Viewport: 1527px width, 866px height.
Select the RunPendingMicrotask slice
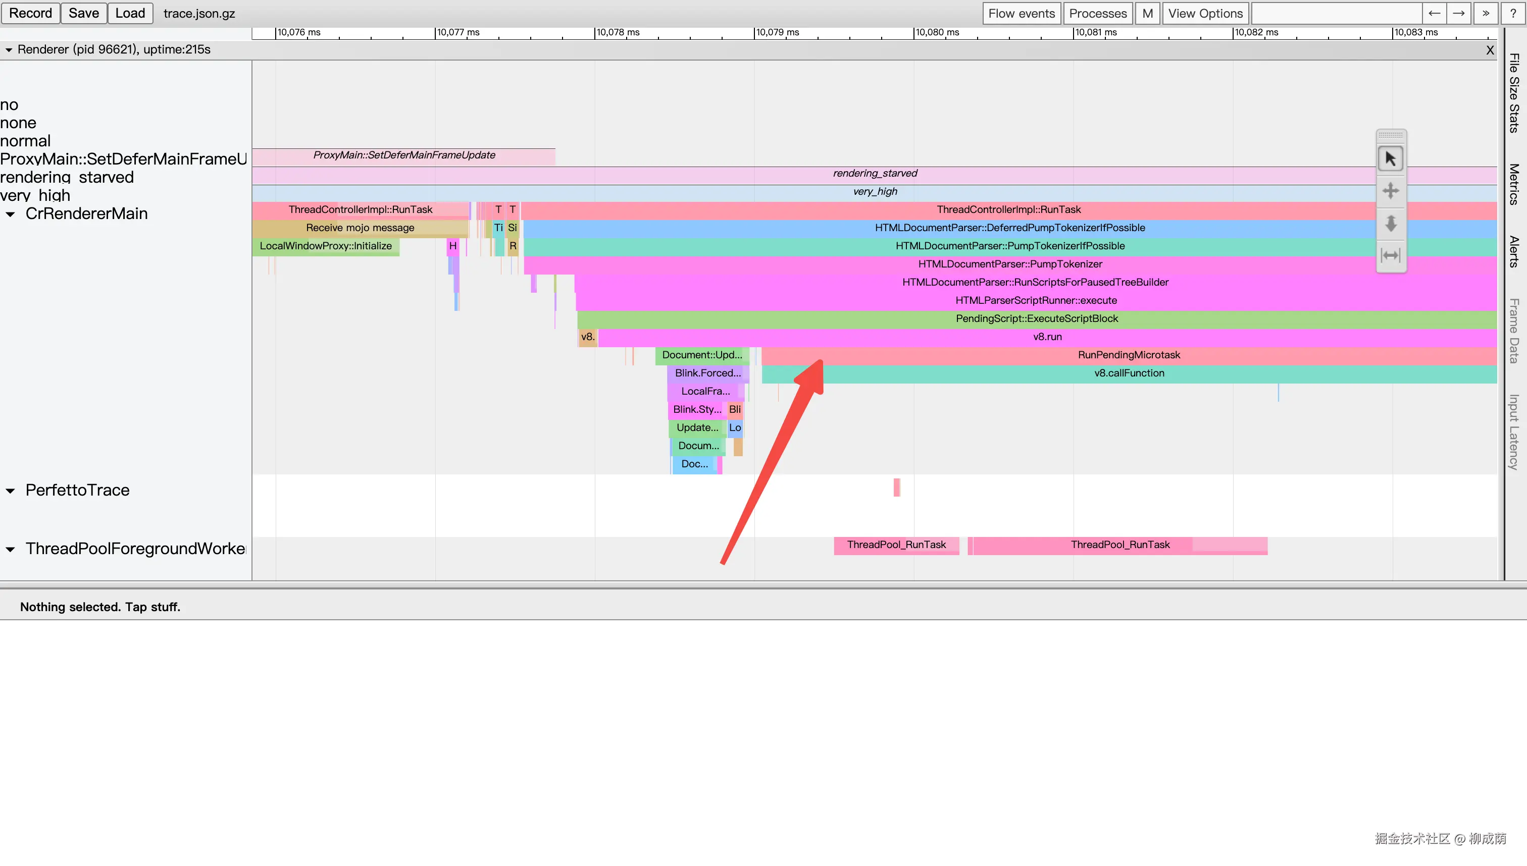[x=1128, y=355]
